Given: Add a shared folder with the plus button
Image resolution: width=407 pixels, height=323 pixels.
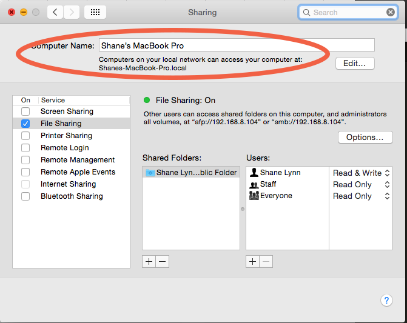Looking at the screenshot, I should tap(149, 261).
